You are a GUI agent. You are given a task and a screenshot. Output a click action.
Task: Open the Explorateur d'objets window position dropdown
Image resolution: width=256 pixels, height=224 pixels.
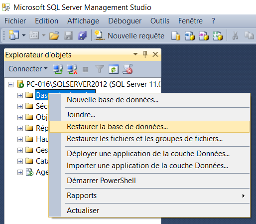point(135,54)
